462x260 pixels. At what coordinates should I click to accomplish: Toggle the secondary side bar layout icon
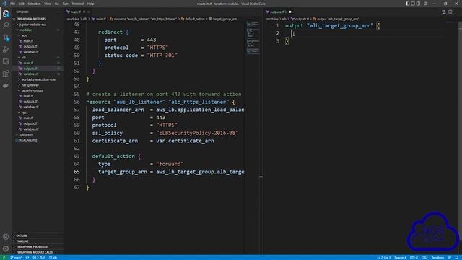click(x=419, y=4)
